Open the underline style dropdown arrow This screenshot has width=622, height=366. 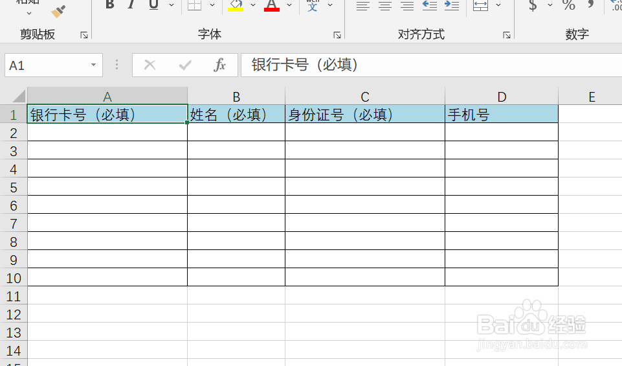pos(172,5)
